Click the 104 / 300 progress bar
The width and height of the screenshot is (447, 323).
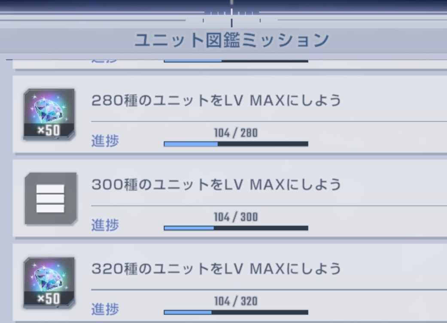click(x=236, y=228)
